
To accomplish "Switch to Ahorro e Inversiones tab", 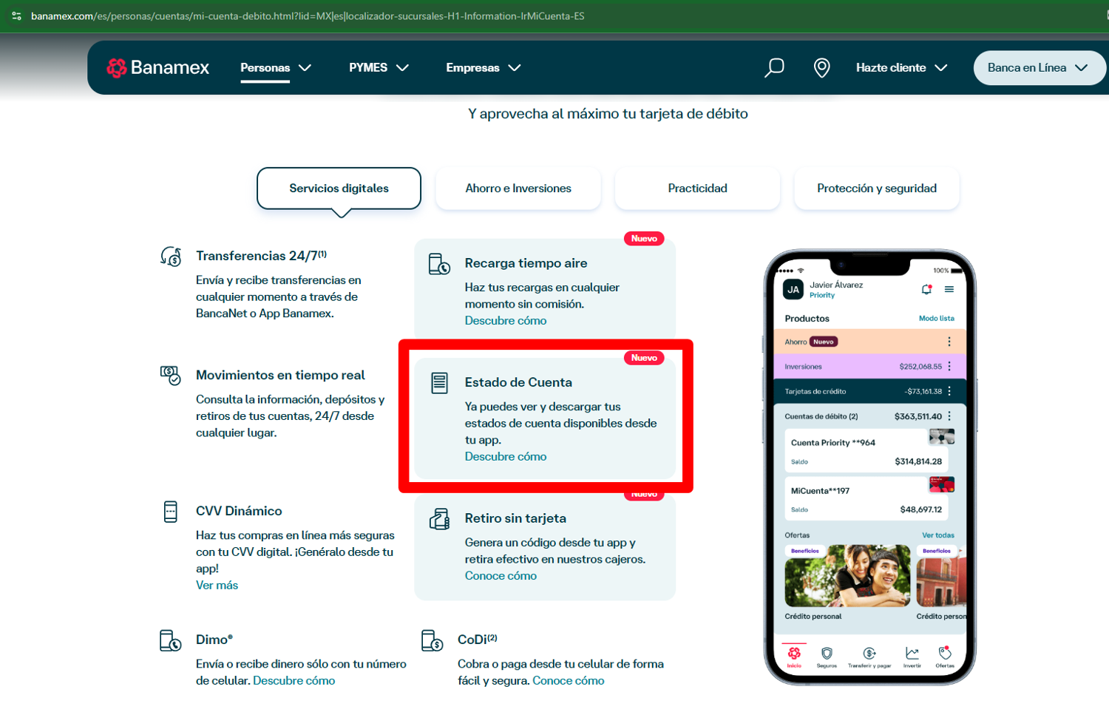I will (x=518, y=189).
